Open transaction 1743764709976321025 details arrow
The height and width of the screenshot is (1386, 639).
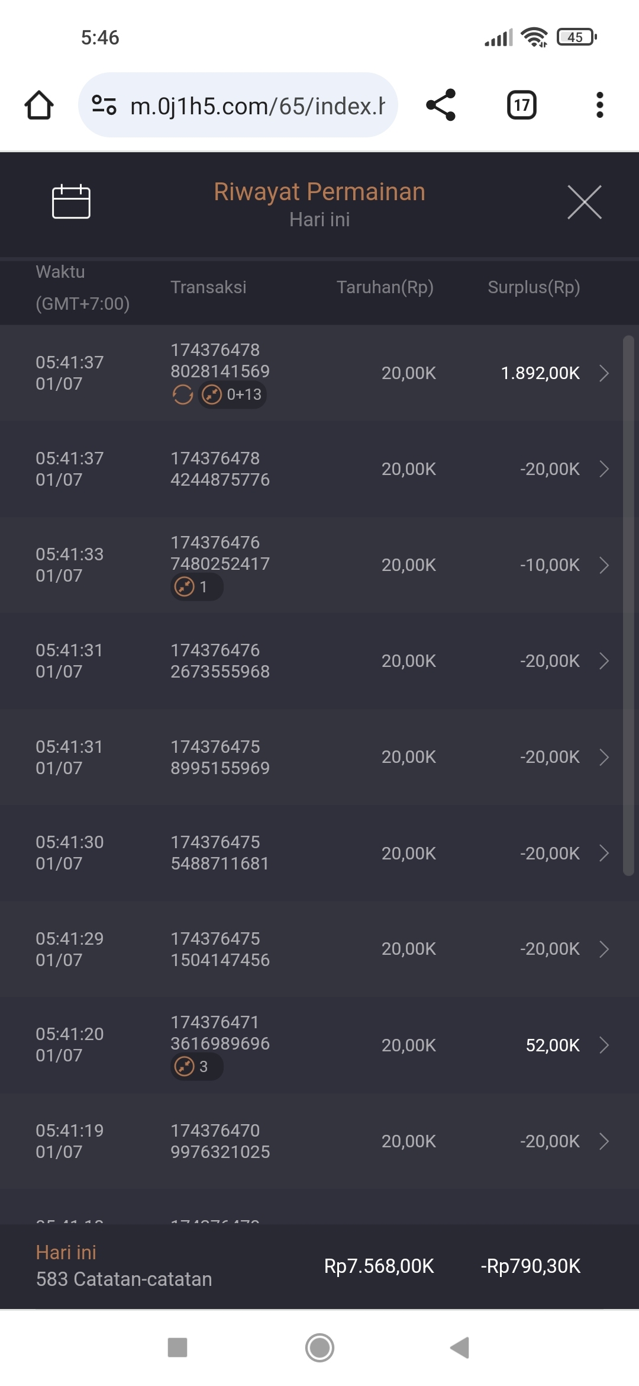(603, 1141)
